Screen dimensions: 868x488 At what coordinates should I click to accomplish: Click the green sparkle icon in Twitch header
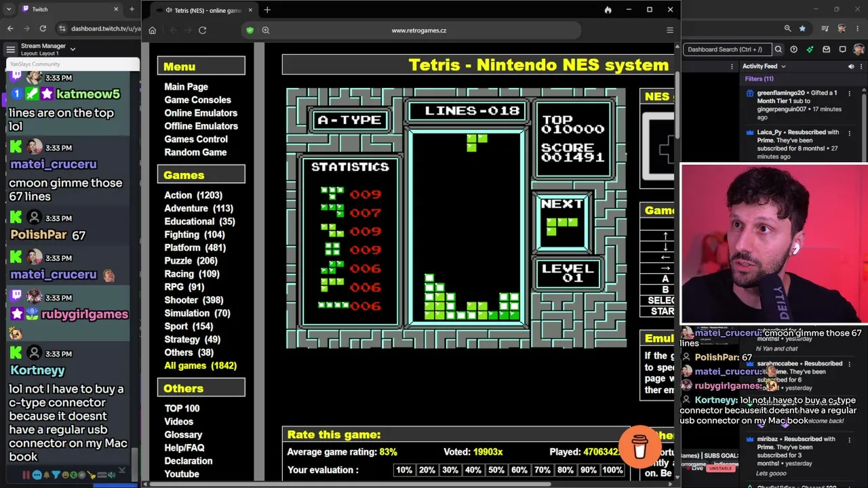[x=810, y=49]
